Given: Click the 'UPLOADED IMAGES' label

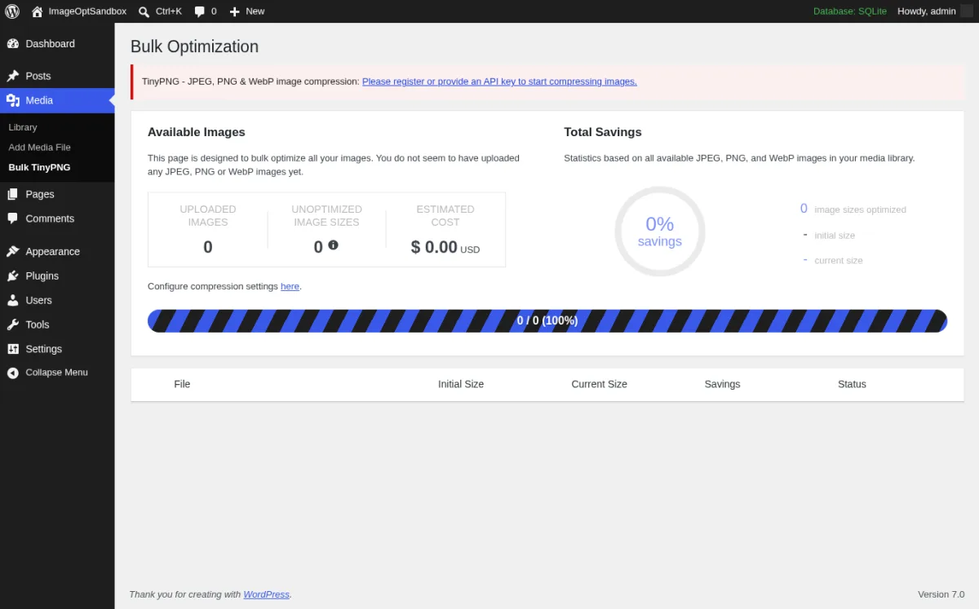Looking at the screenshot, I should [208, 215].
